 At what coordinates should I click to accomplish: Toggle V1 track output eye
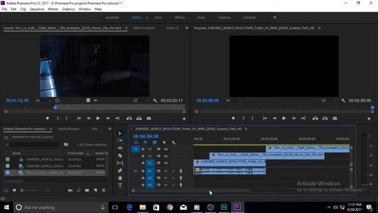[x=166, y=163]
